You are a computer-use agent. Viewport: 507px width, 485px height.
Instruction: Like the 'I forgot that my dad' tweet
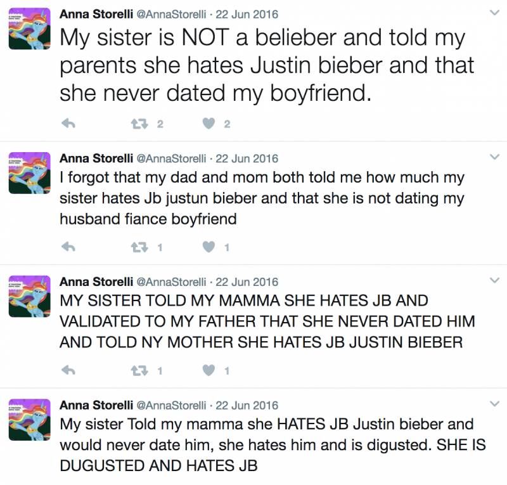point(209,247)
